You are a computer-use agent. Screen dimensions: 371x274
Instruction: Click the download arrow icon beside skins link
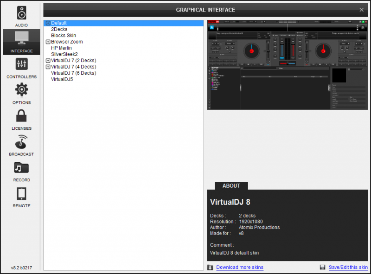pyautogui.click(x=210, y=268)
